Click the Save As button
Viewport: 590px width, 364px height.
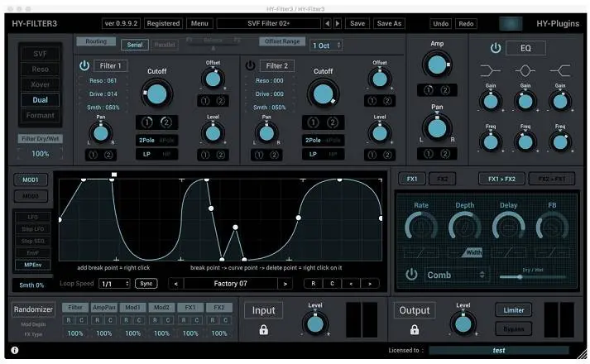389,23
